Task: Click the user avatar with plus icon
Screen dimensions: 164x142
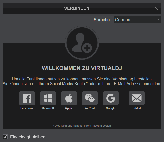Action: [82, 43]
